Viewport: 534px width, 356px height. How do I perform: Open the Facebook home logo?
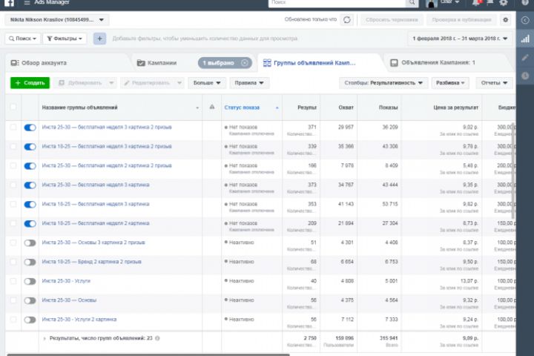[x=9, y=3]
